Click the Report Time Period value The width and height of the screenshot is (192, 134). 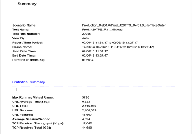(x=110, y=43)
